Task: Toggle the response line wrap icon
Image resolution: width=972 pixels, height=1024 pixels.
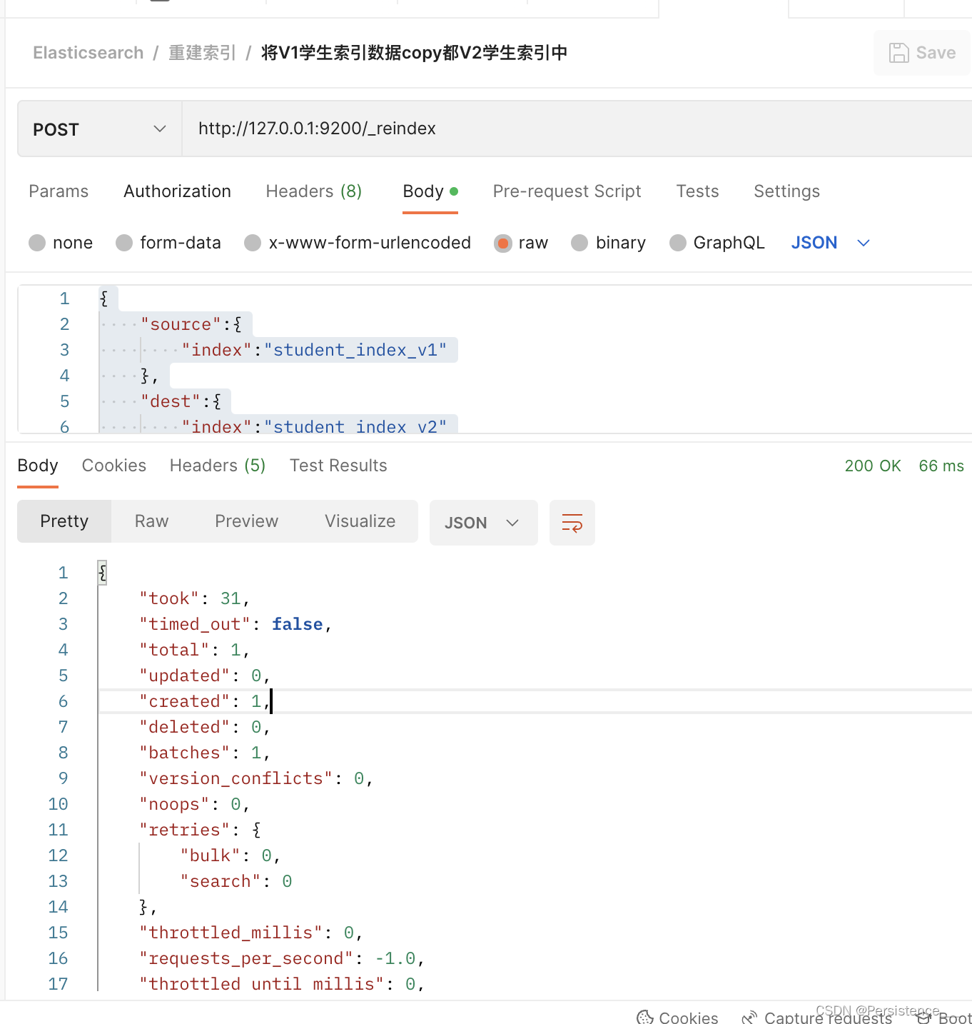Action: point(572,523)
